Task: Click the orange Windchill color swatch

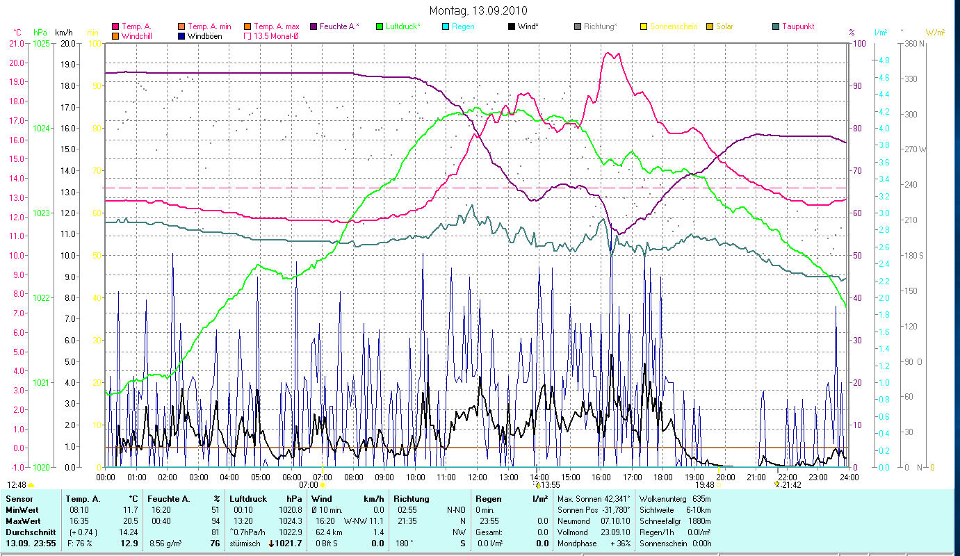Action: pos(115,36)
